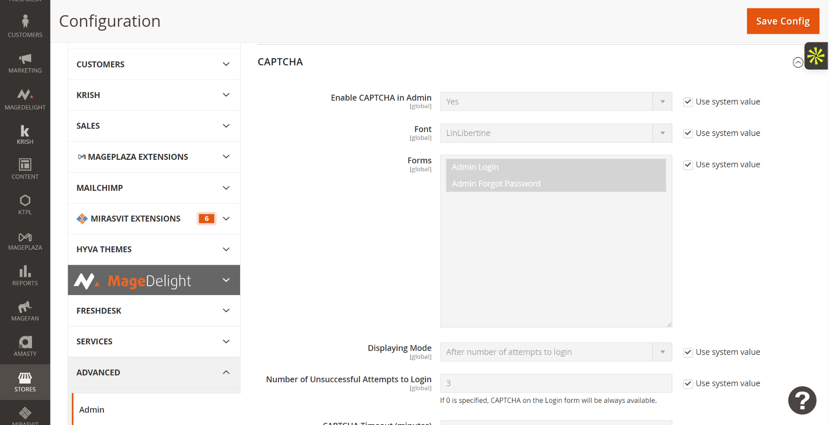Screen dimensions: 829x425
Task: Collapse the CAPTCHA section circle arrow
Action: click(x=798, y=62)
